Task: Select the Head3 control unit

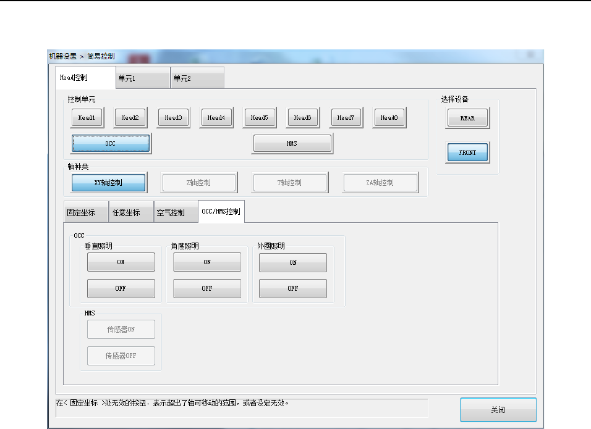Action: point(173,118)
